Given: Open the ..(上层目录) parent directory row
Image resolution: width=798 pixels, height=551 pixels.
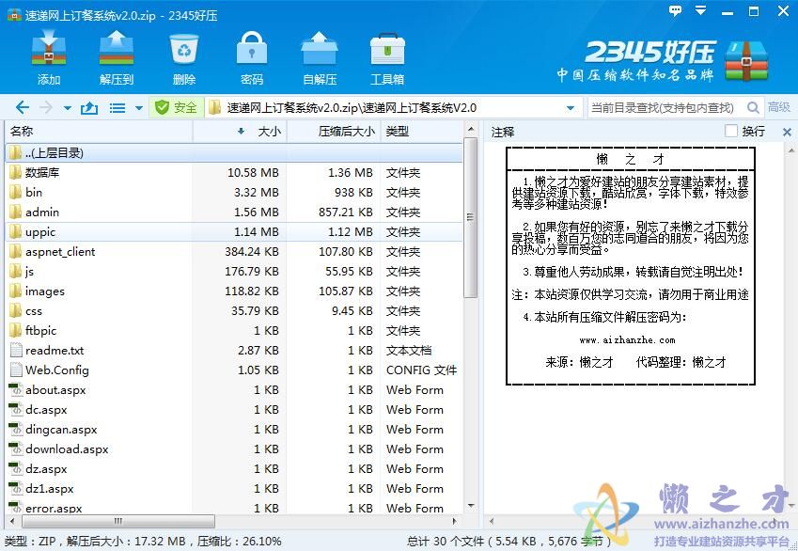Looking at the screenshot, I should [x=234, y=152].
